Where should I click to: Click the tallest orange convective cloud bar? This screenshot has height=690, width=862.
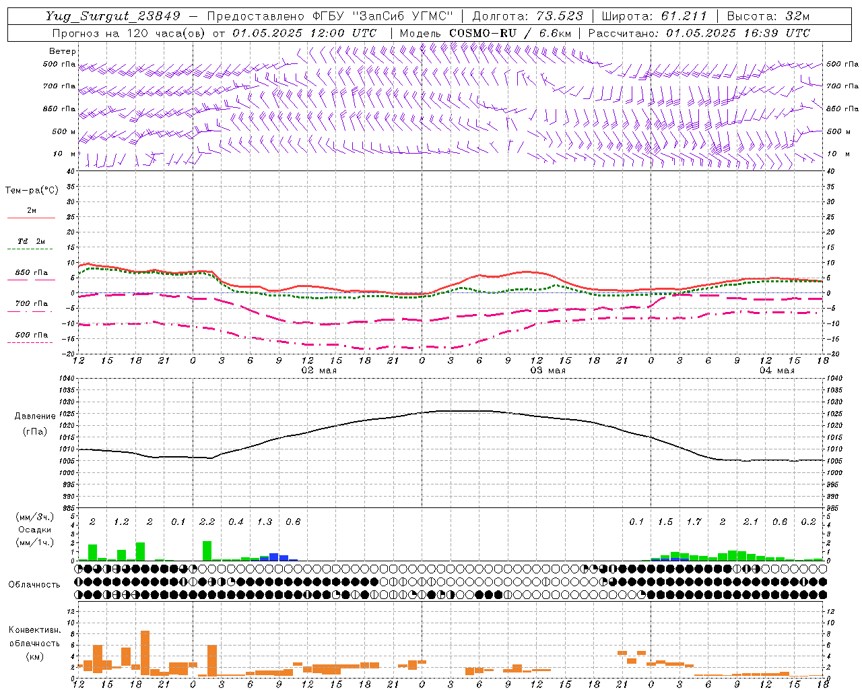pos(145,653)
